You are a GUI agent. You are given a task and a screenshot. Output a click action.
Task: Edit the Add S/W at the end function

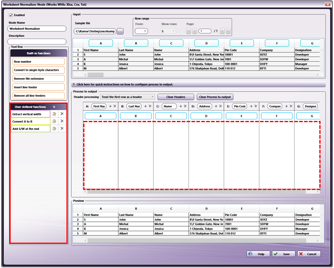click(54, 128)
